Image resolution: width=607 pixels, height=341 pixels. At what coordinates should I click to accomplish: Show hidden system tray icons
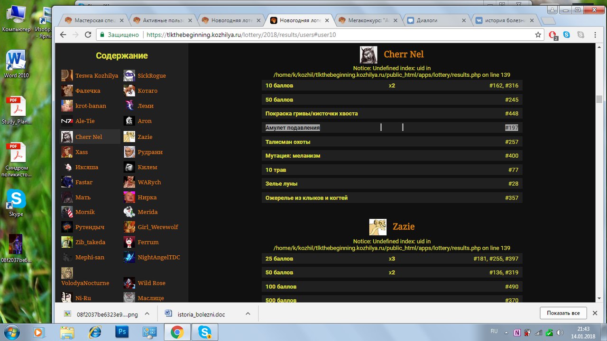click(506, 332)
